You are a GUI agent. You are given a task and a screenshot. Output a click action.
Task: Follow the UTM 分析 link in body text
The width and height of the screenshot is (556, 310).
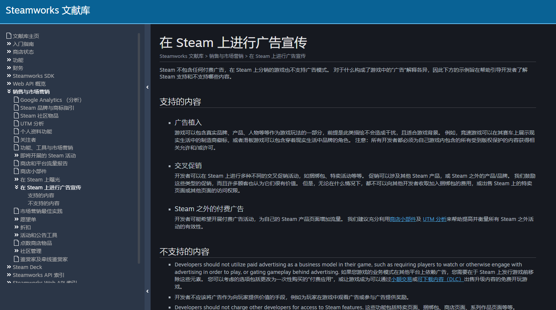[434, 219]
